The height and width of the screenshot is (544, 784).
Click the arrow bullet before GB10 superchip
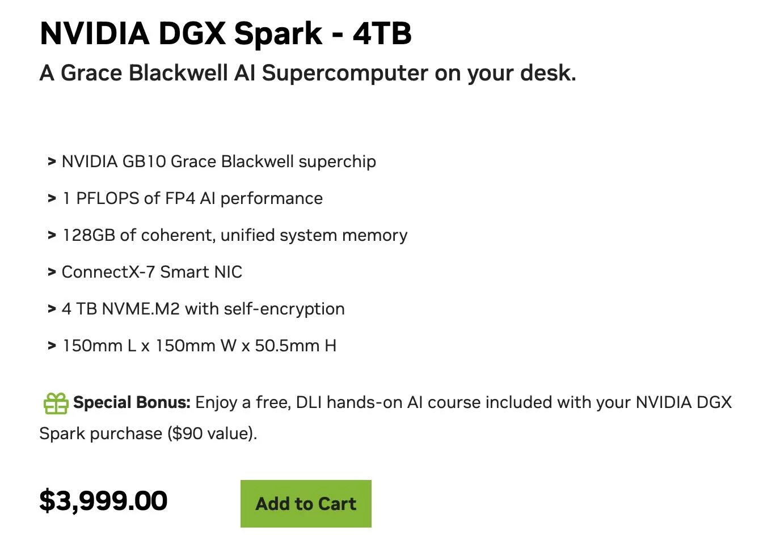52,162
